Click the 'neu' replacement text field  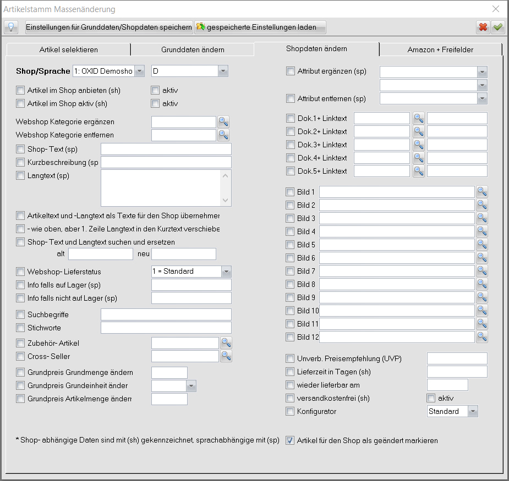click(x=184, y=254)
